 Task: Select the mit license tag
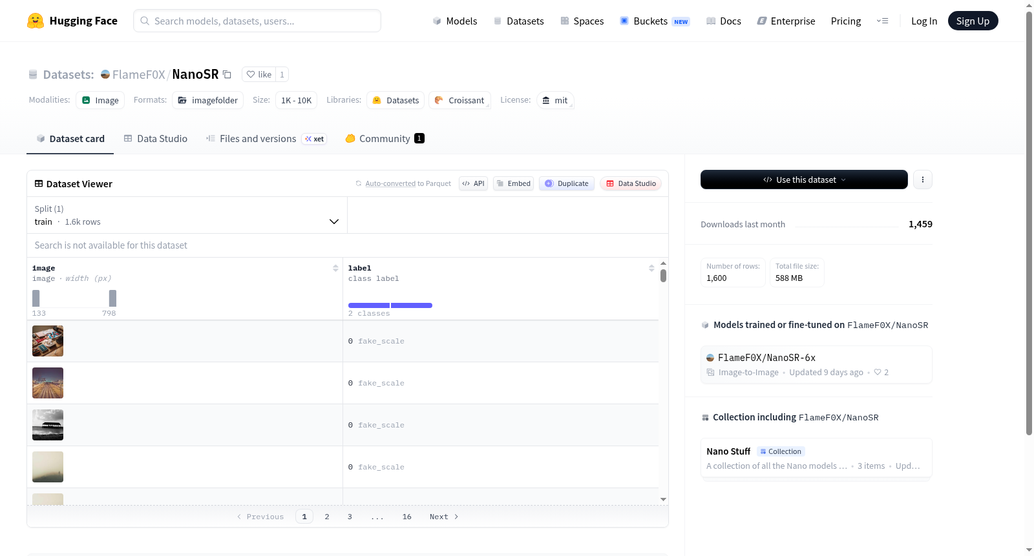(555, 100)
